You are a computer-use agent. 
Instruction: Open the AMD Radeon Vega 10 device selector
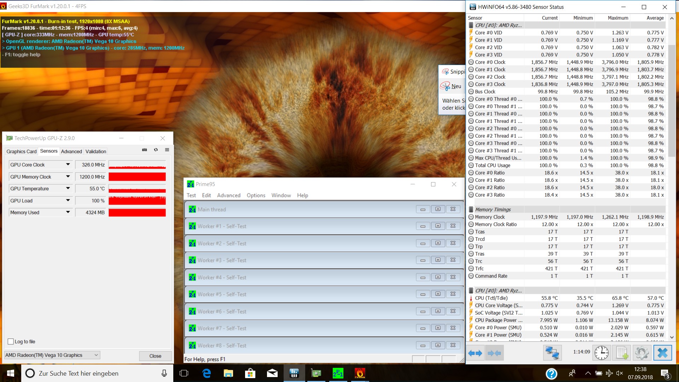pos(52,355)
